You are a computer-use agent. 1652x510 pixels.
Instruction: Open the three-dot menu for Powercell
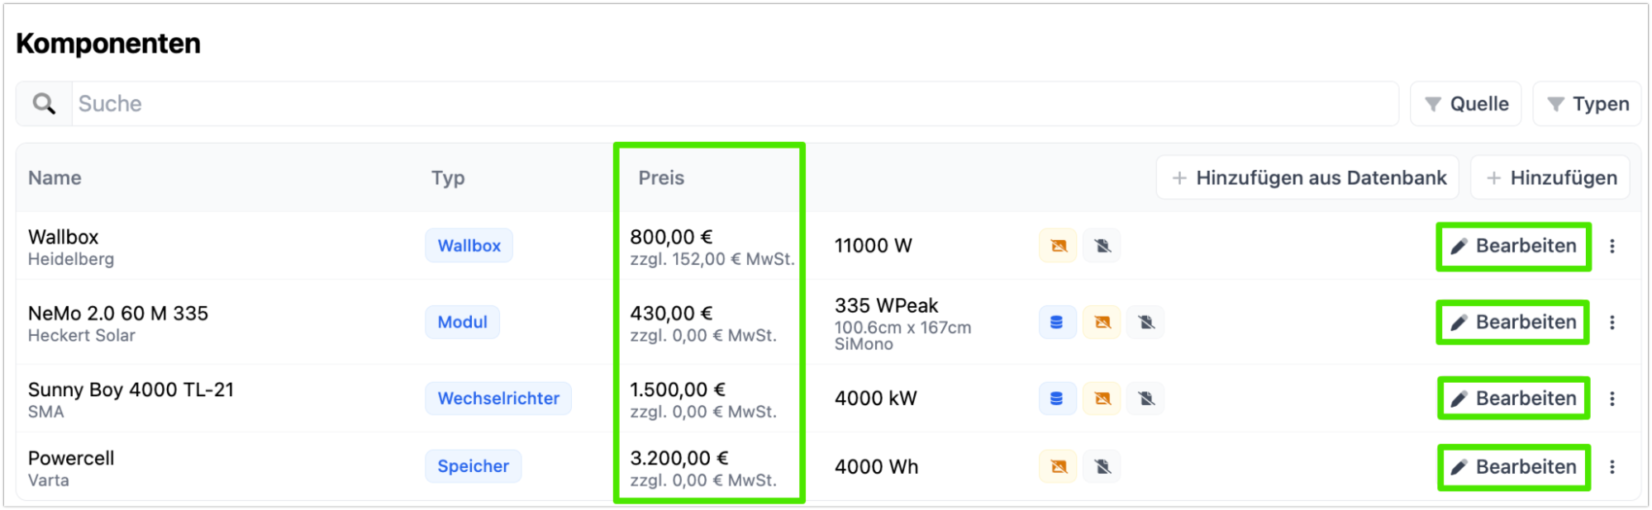point(1612,467)
